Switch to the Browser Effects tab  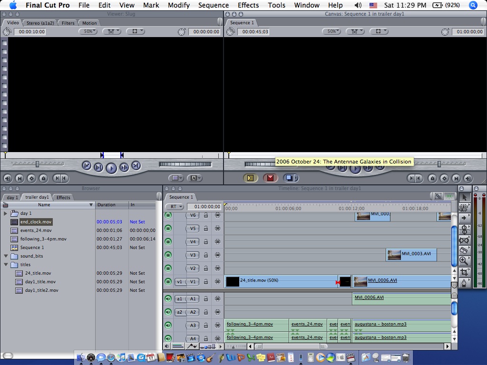coord(63,197)
